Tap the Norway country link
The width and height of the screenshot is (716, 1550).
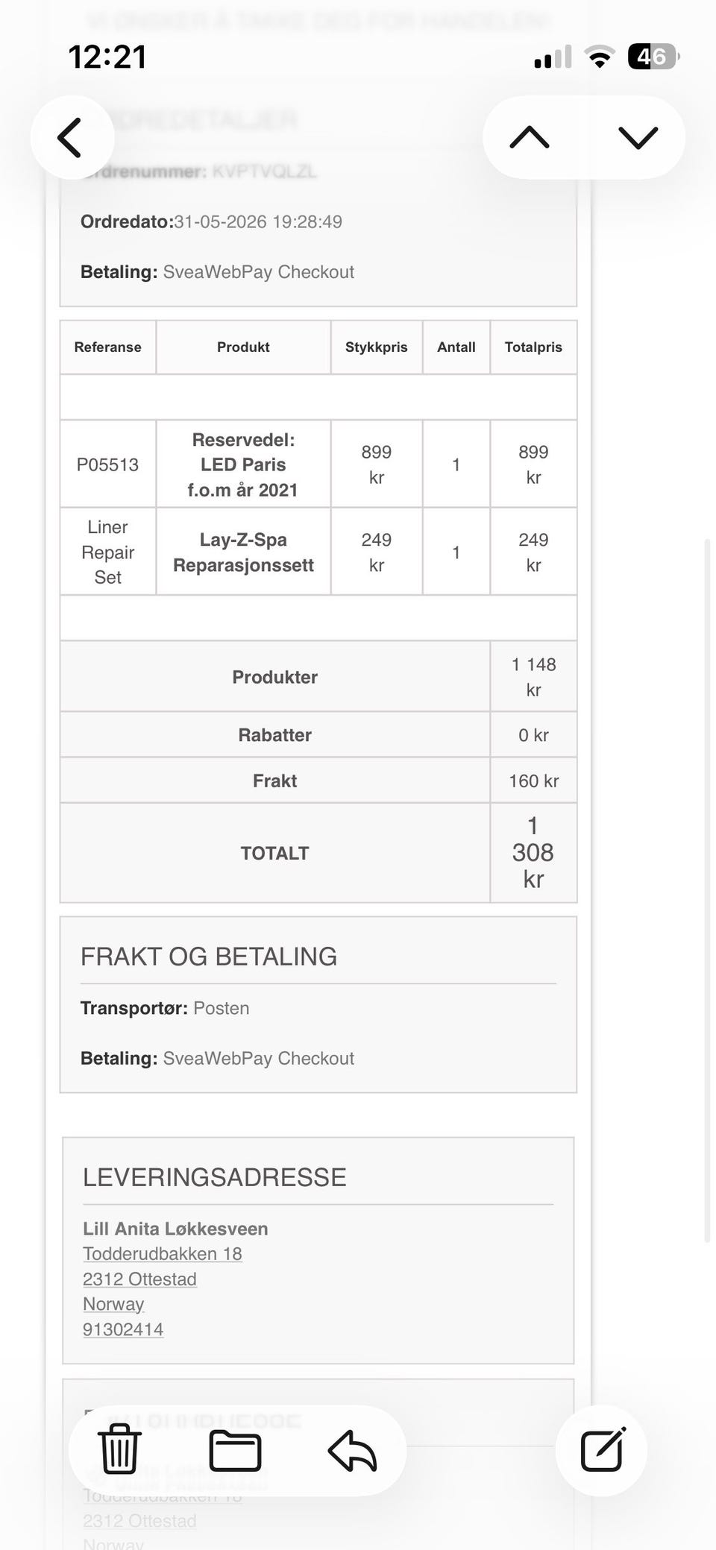pos(113,1303)
